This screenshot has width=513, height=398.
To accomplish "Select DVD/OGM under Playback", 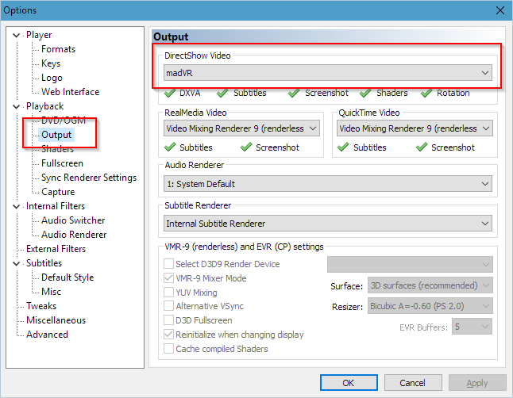I will click(x=64, y=121).
